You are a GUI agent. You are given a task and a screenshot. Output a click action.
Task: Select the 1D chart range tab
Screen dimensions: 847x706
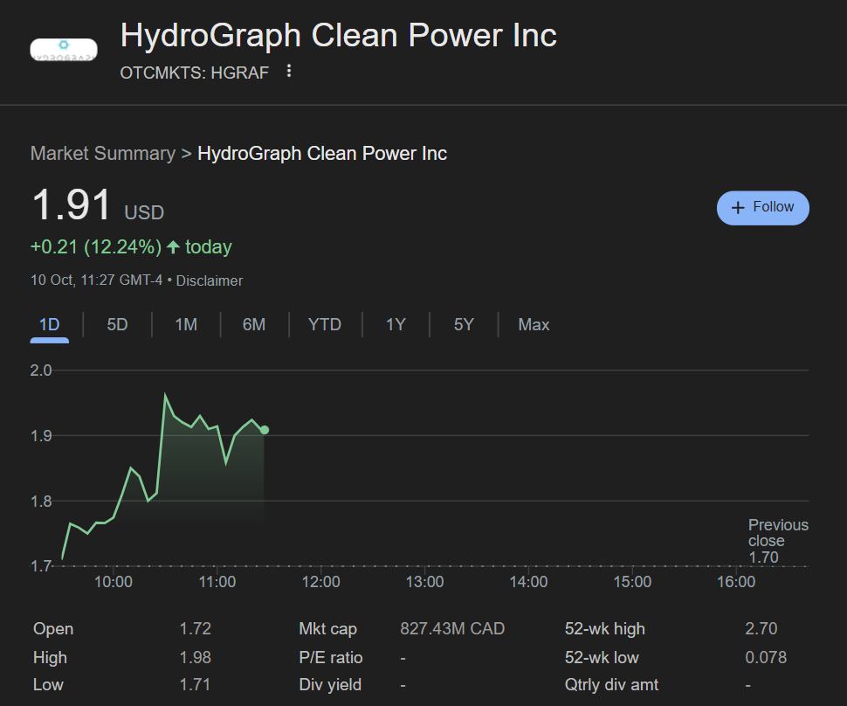coord(49,324)
